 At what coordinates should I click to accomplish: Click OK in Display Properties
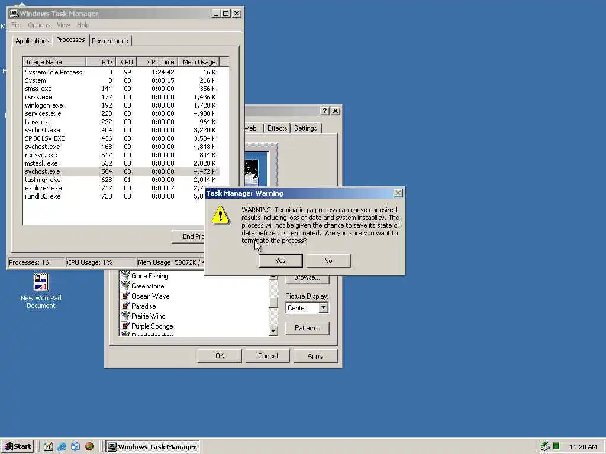click(220, 355)
